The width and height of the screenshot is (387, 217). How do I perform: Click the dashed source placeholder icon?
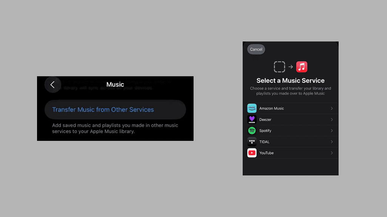(x=279, y=67)
